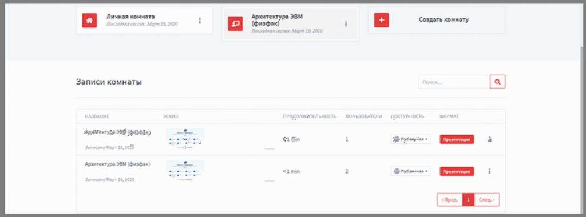This screenshot has height=217, width=586.
Task: Click the Доступность column header
Action: pos(407,116)
